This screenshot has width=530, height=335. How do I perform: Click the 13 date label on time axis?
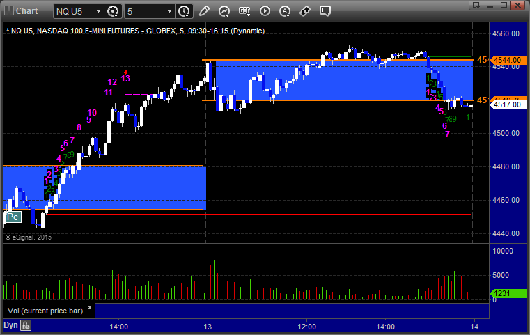click(x=208, y=327)
